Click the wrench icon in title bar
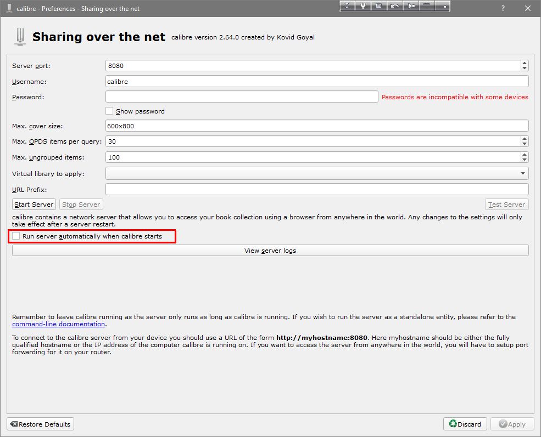Viewport: 541px width, 437px height. 363,6
